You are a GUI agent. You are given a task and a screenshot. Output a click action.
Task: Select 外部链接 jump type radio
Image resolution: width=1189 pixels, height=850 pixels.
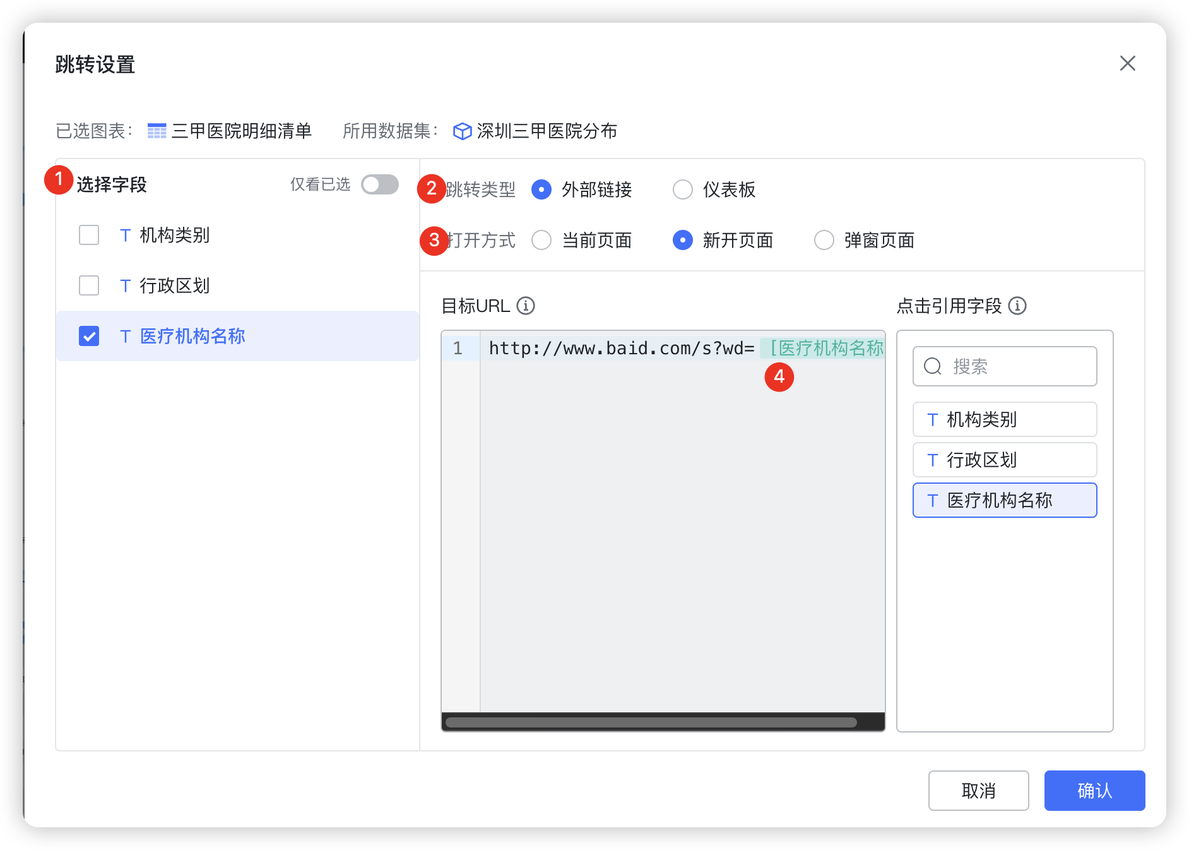[x=541, y=189]
